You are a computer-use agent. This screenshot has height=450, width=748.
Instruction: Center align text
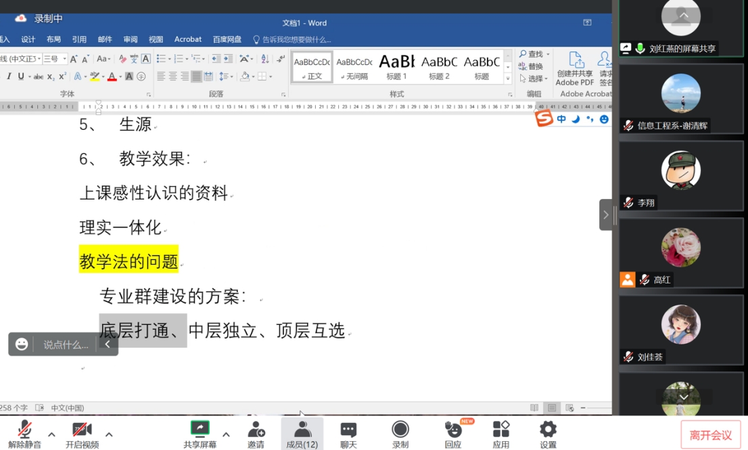pyautogui.click(x=172, y=76)
